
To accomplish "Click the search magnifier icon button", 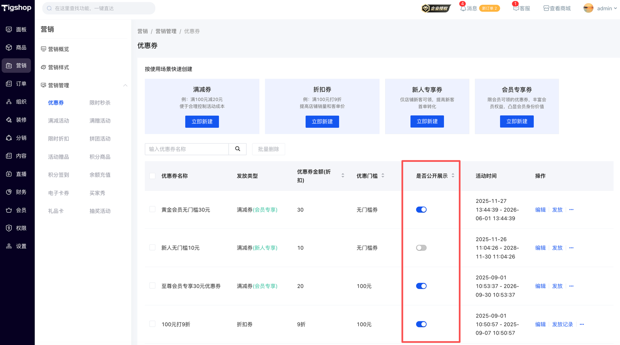I will point(238,149).
